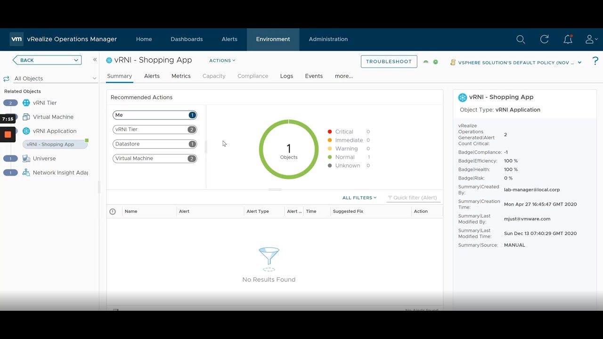Open the more... tabs menu
Image resolution: width=603 pixels, height=339 pixels.
coord(344,76)
